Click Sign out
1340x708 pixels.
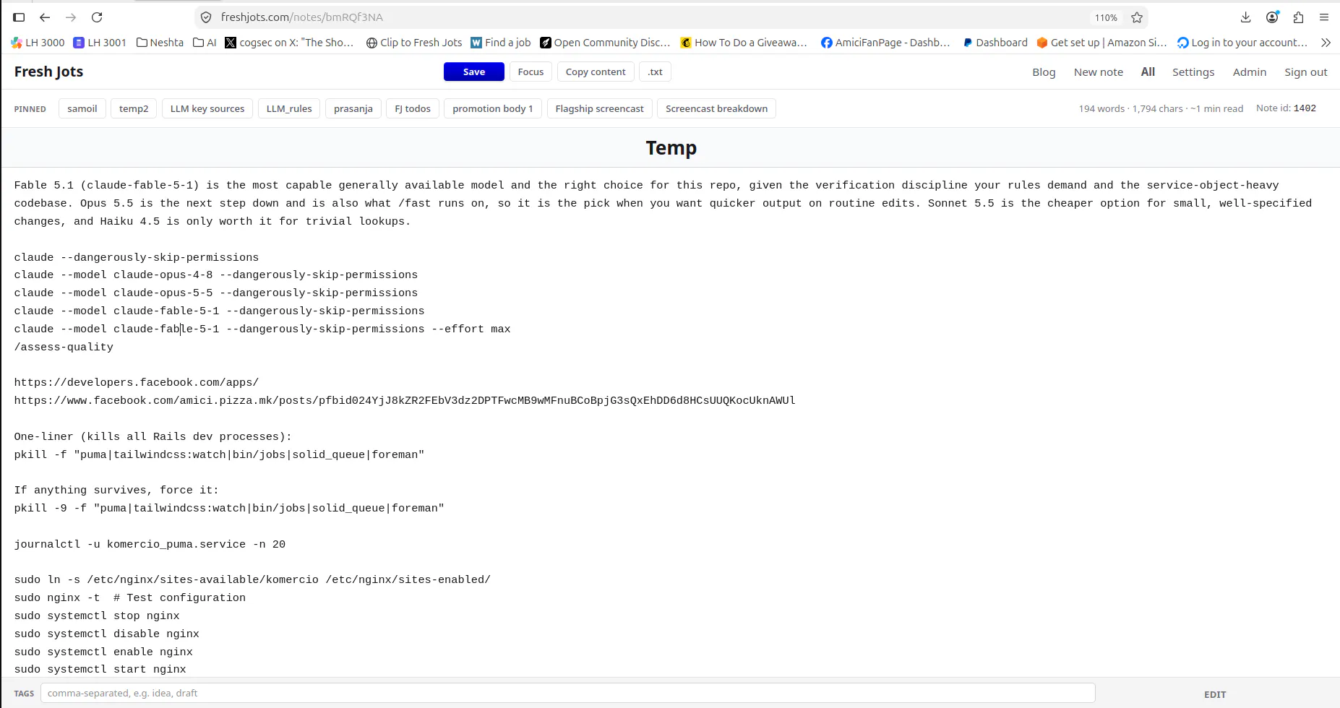point(1306,72)
